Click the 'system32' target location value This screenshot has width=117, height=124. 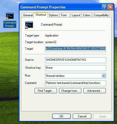pos(51,42)
